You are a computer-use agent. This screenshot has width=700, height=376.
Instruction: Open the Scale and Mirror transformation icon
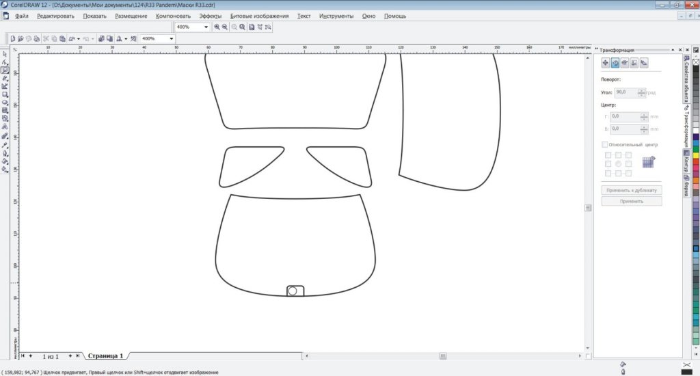(624, 63)
